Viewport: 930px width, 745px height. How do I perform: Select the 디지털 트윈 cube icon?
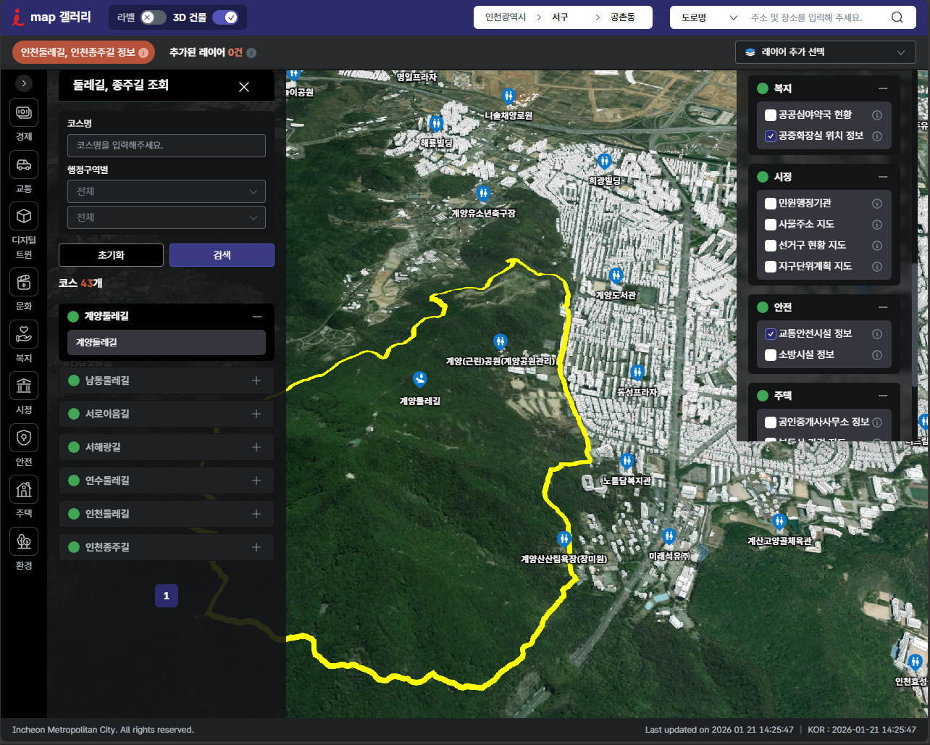(24, 217)
